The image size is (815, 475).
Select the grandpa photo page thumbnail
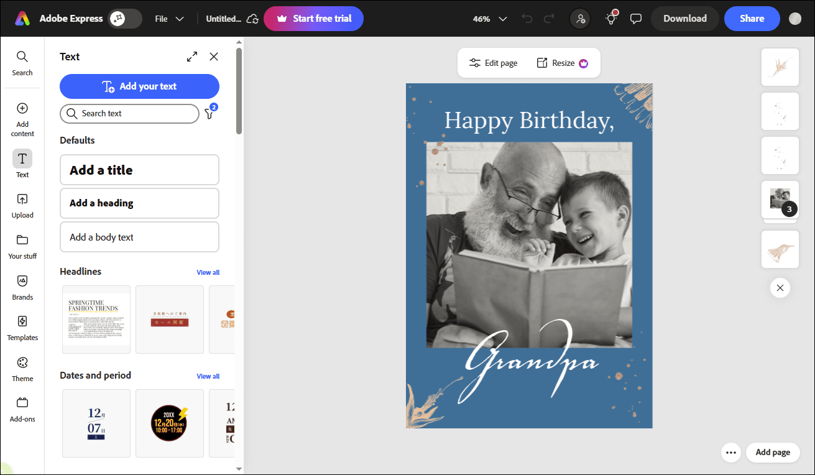tap(780, 199)
